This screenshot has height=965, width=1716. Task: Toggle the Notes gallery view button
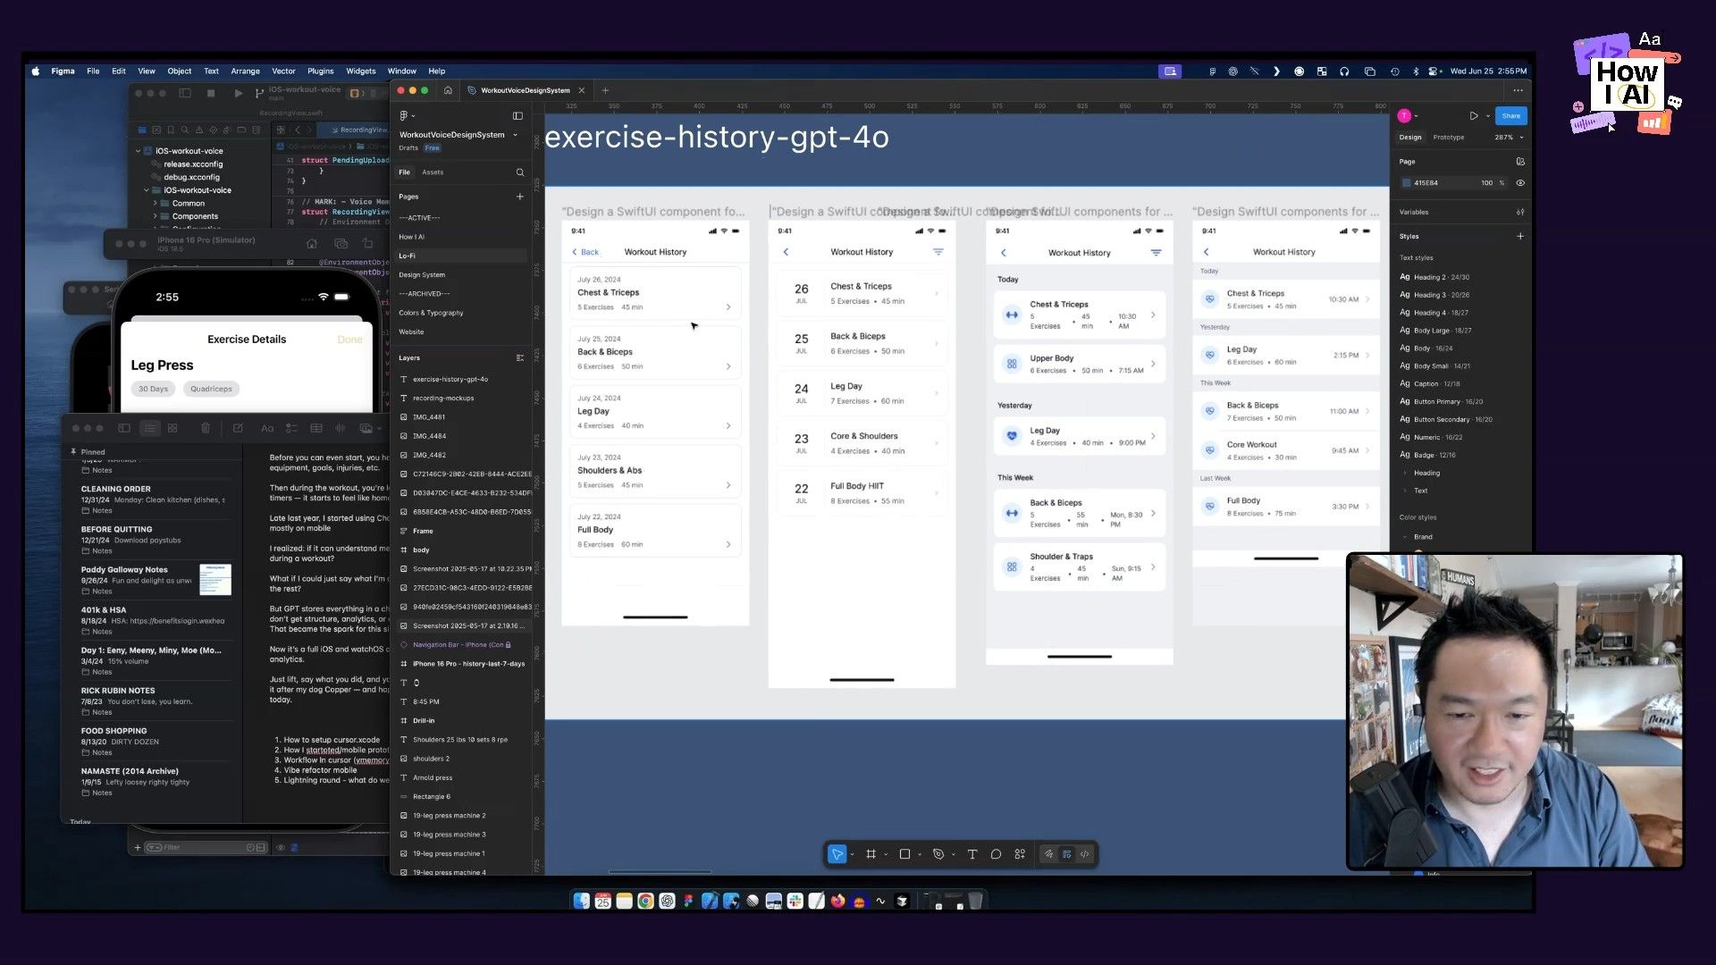(172, 428)
